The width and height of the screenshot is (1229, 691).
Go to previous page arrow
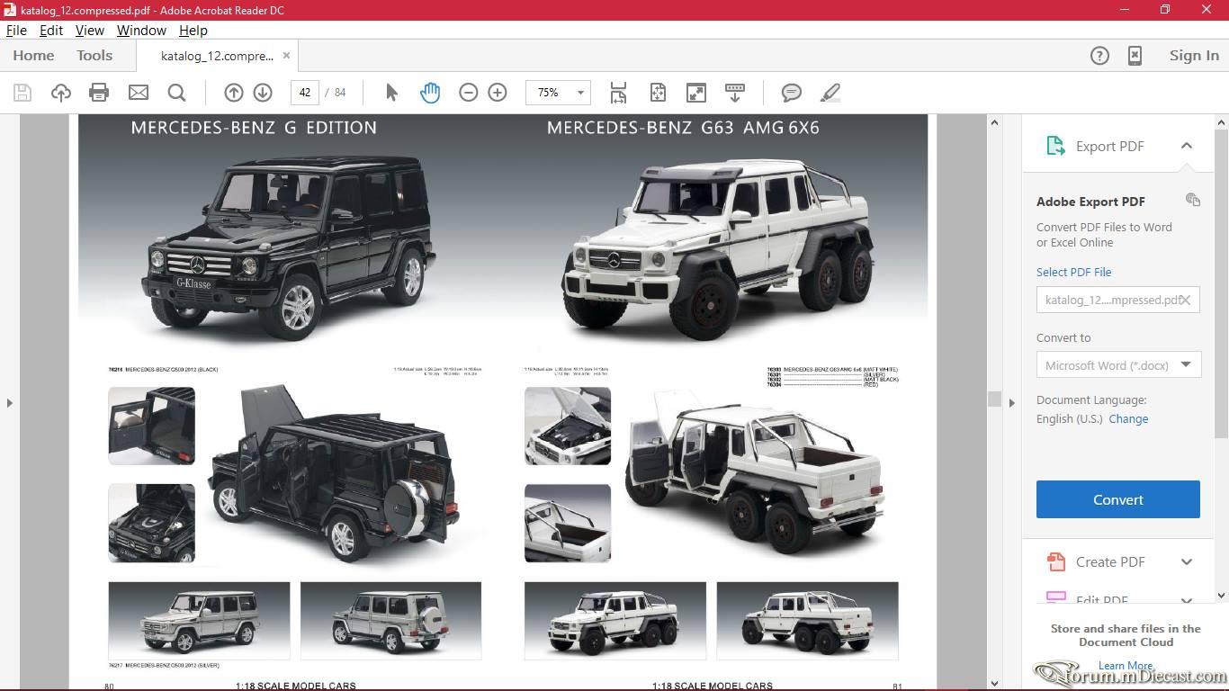coord(233,93)
